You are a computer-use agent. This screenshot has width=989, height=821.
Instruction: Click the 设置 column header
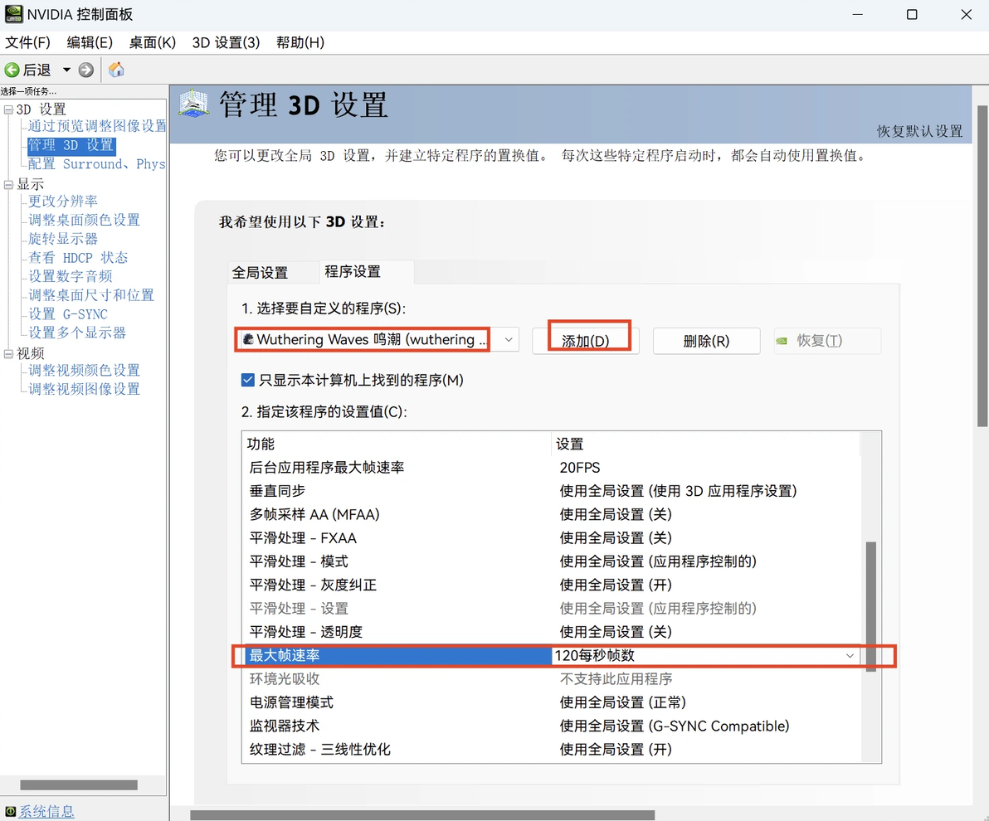pos(569,444)
